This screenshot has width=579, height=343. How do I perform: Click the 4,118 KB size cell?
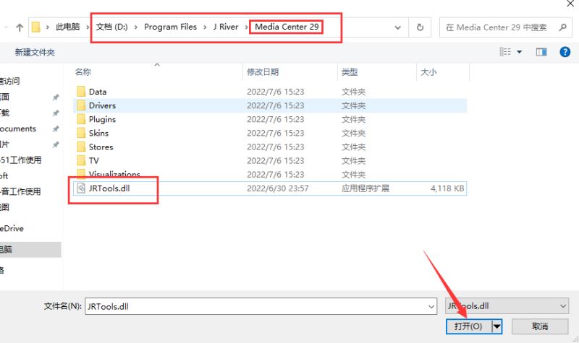(447, 188)
